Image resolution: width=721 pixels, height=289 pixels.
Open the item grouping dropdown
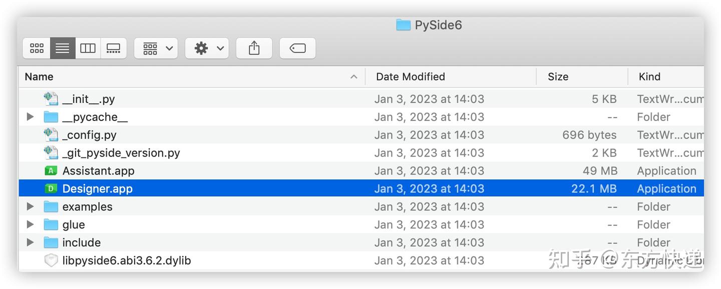pyautogui.click(x=156, y=48)
